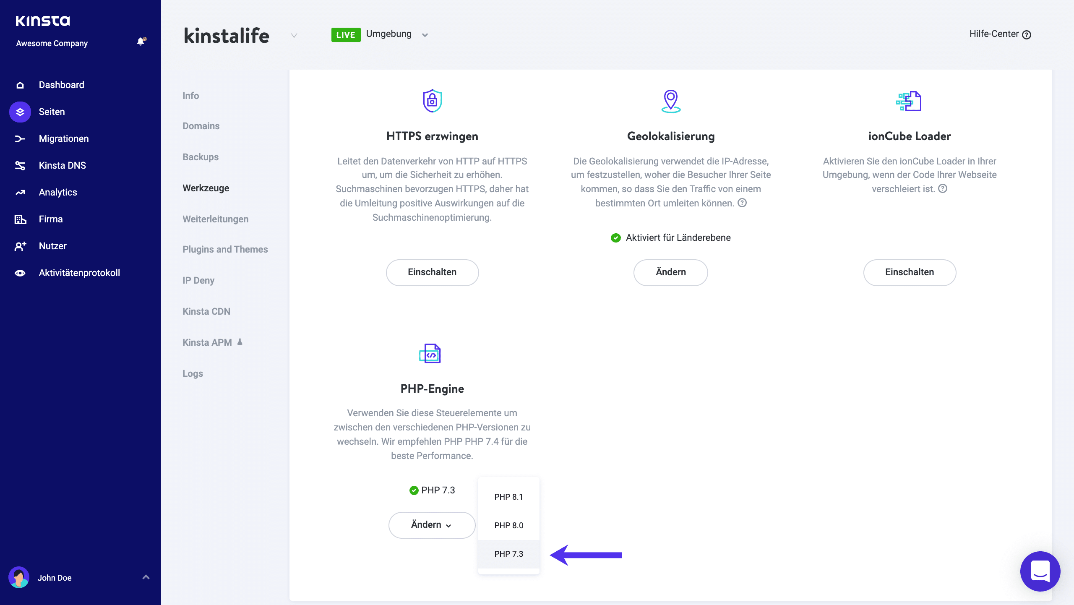Select PHP 8.1 from the list

point(508,497)
